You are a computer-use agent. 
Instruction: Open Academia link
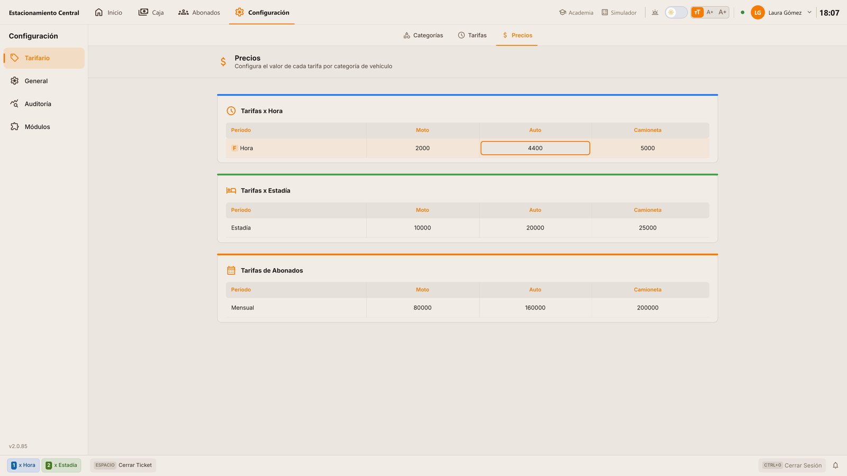tap(576, 12)
